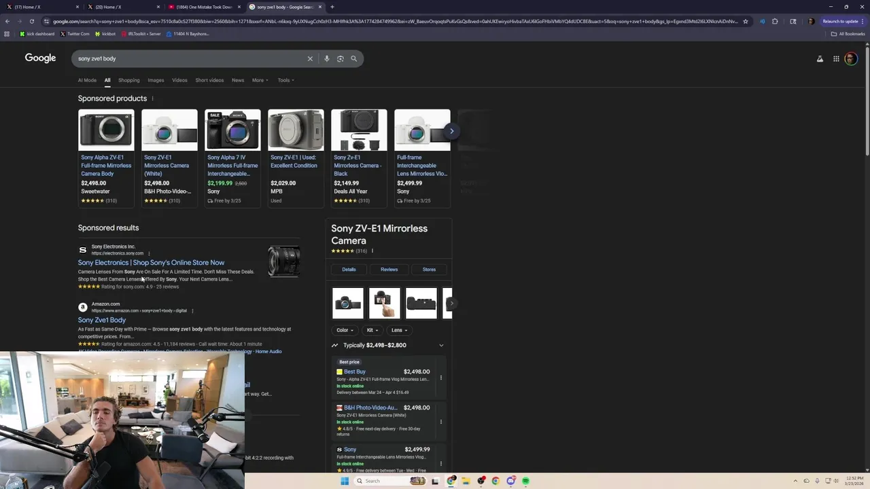The image size is (870, 489).
Task: Open options dots beside ZV-E1 rating
Action: click(372, 251)
